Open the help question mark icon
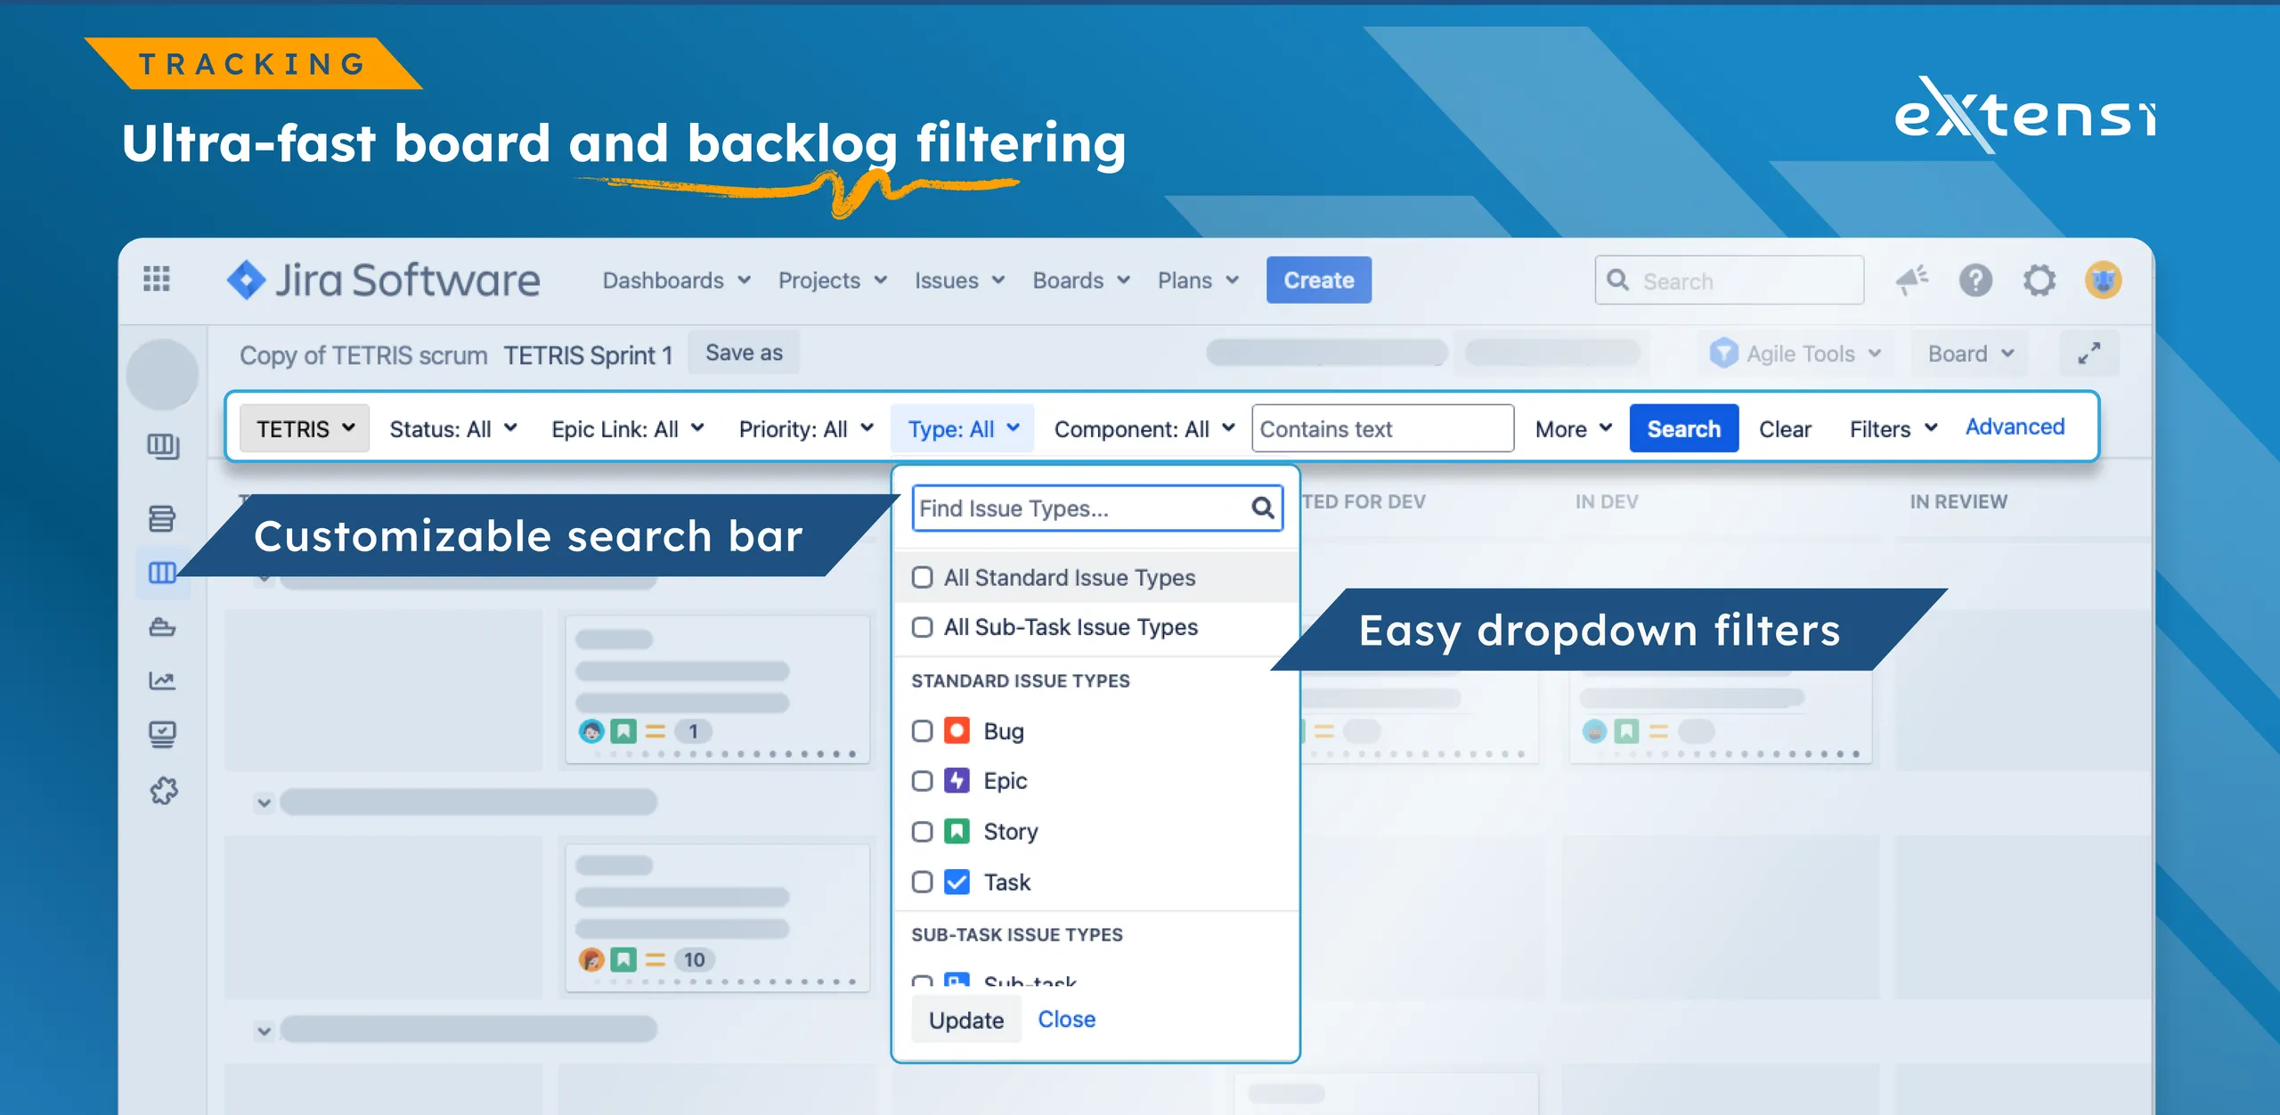The image size is (2280, 1115). [x=1975, y=281]
